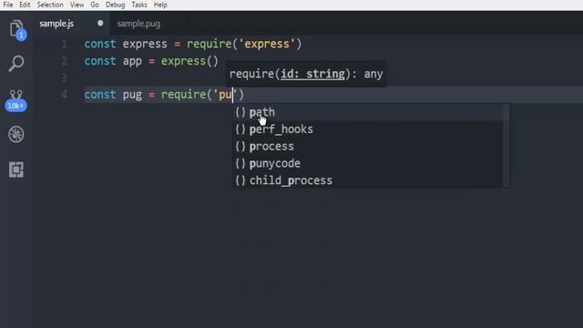
Task: Open the Extensions view icon
Action: click(16, 169)
